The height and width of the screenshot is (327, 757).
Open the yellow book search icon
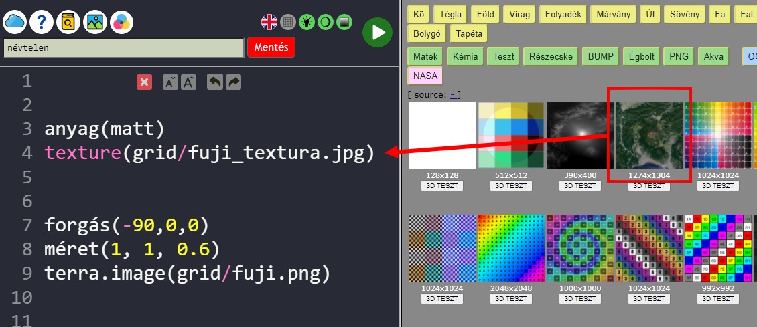[68, 22]
